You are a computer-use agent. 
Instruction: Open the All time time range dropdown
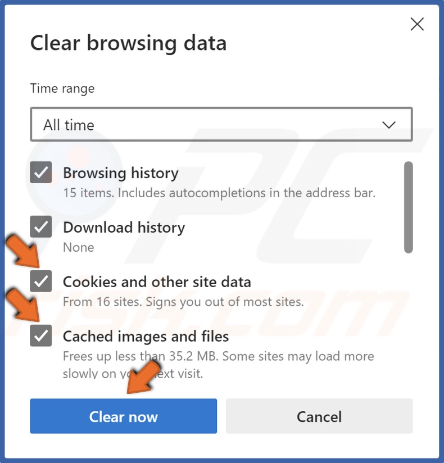(x=221, y=124)
